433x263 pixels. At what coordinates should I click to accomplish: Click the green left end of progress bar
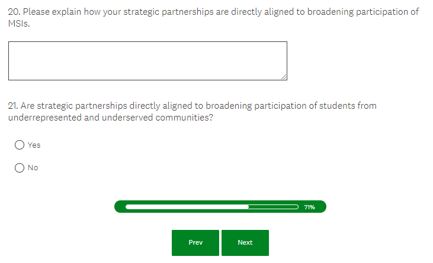(x=120, y=207)
